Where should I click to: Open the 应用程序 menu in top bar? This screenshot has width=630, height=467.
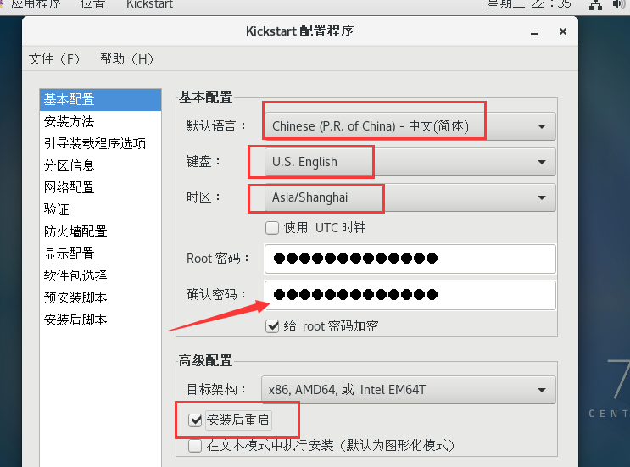[36, 4]
